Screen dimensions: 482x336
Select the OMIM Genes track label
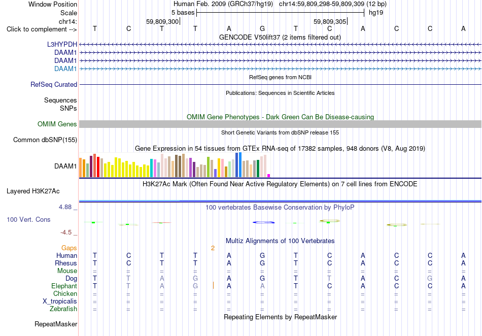click(57, 124)
